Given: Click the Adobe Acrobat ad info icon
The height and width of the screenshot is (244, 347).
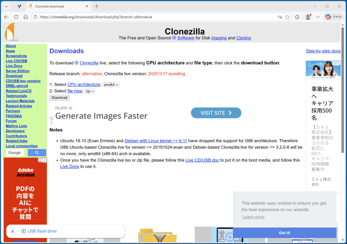Looking at the screenshot, I should pos(40,160).
